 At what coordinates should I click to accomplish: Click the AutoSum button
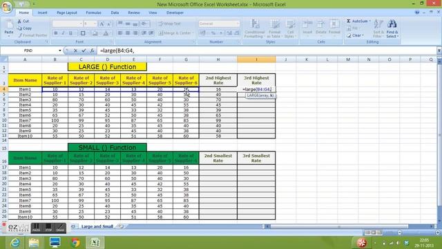tap(358, 21)
